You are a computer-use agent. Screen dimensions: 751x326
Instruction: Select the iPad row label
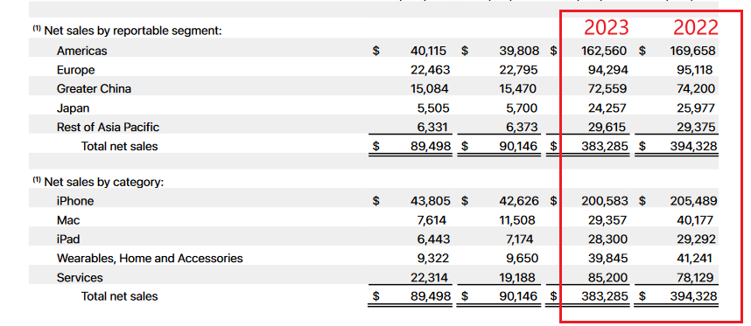coord(70,239)
